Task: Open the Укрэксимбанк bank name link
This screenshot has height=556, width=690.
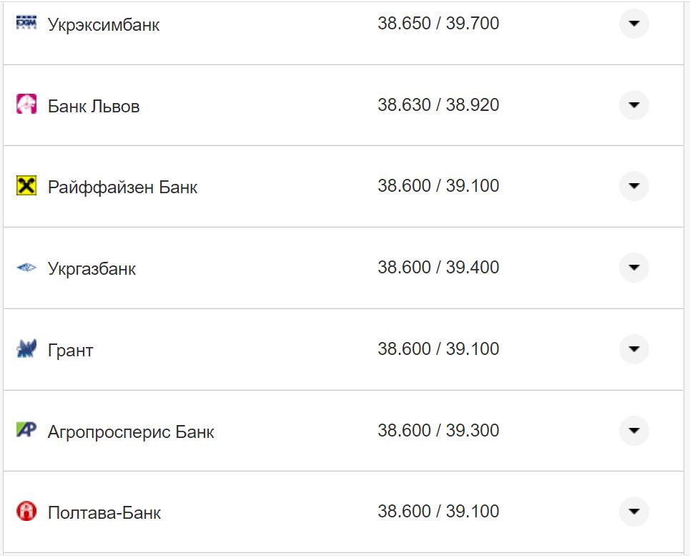Action: [104, 24]
